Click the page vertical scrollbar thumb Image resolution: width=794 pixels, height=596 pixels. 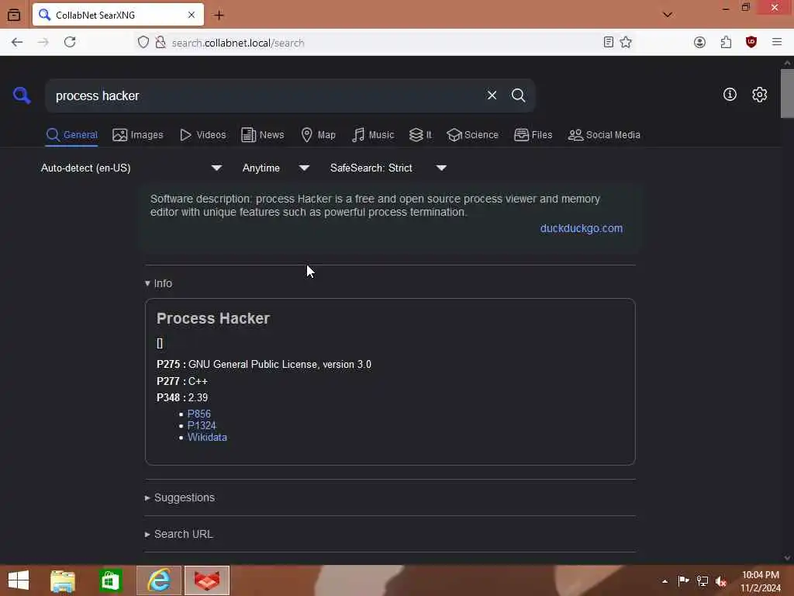[x=787, y=93]
